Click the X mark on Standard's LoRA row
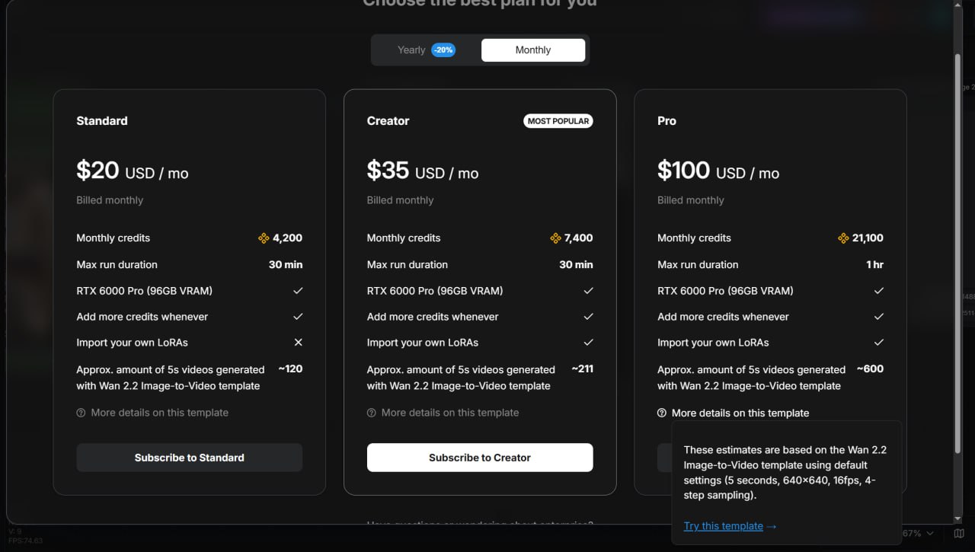The image size is (975, 552). pos(298,342)
